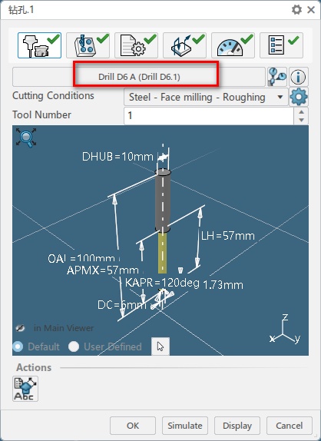Image resolution: width=321 pixels, height=441 pixels.
Task: Click the 1.73mm tip length value
Action: [223, 285]
